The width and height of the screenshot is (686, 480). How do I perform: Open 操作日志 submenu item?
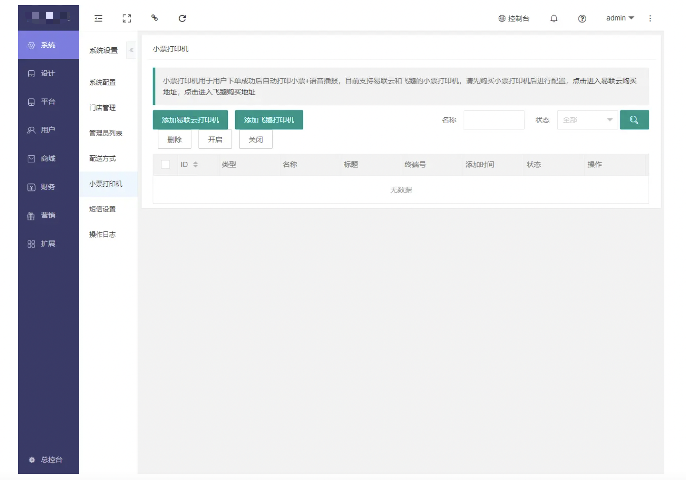click(x=108, y=234)
